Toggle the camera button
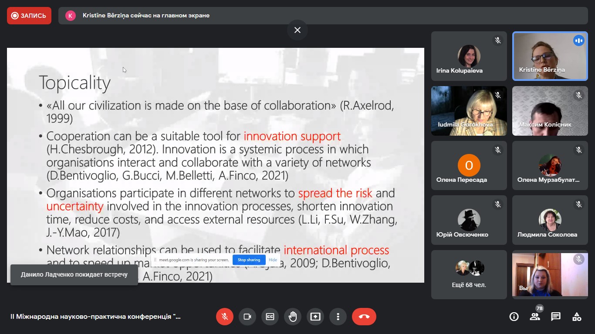Viewport: 595px width, 334px height. point(247,317)
